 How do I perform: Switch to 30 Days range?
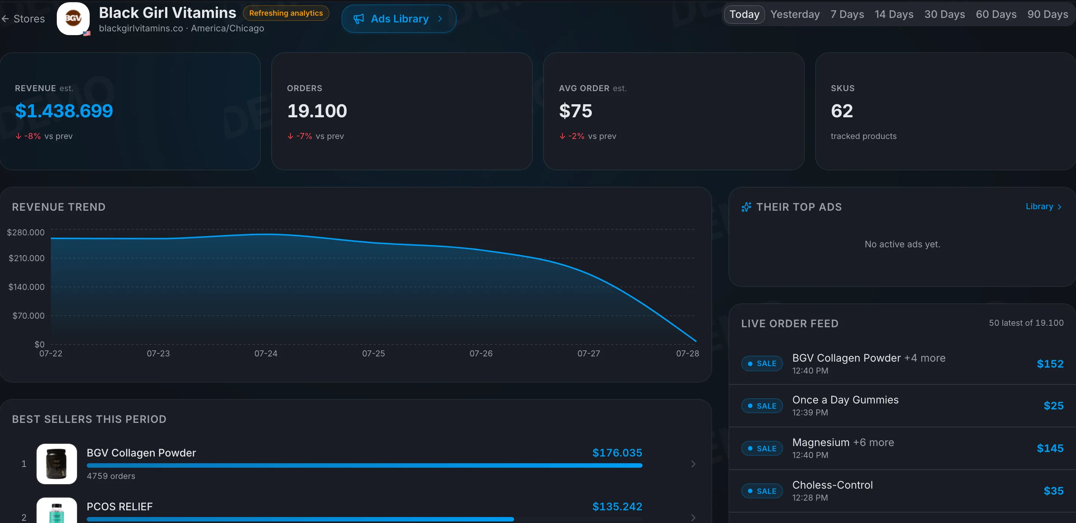pyautogui.click(x=944, y=14)
